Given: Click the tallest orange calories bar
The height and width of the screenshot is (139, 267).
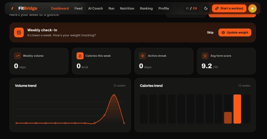Looking at the screenshot, I should pos(237,109).
